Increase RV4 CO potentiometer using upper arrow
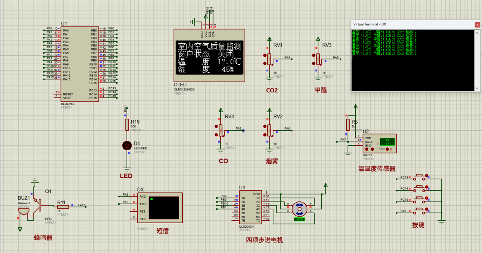482x253 pixels. [x=216, y=126]
